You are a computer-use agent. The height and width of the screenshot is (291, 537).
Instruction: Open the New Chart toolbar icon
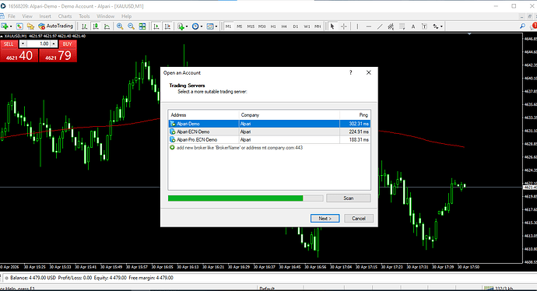tap(5, 26)
